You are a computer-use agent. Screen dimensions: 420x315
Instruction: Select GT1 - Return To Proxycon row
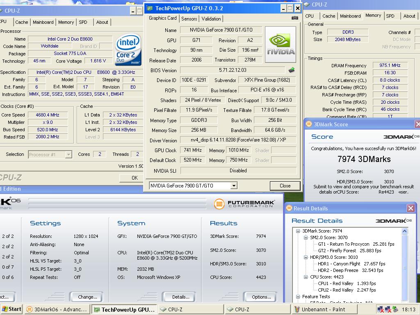click(356, 244)
